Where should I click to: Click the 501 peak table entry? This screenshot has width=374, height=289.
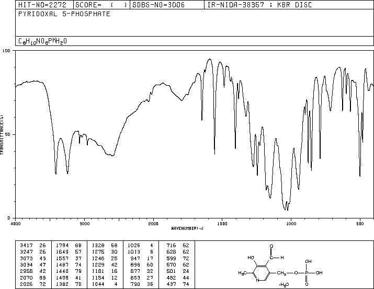coord(178,271)
